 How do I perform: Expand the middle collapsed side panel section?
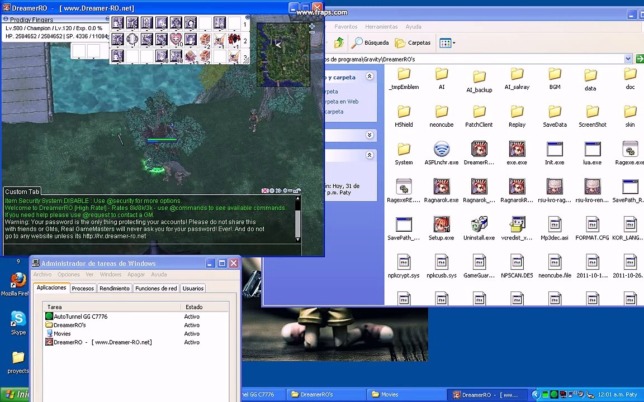click(370, 135)
